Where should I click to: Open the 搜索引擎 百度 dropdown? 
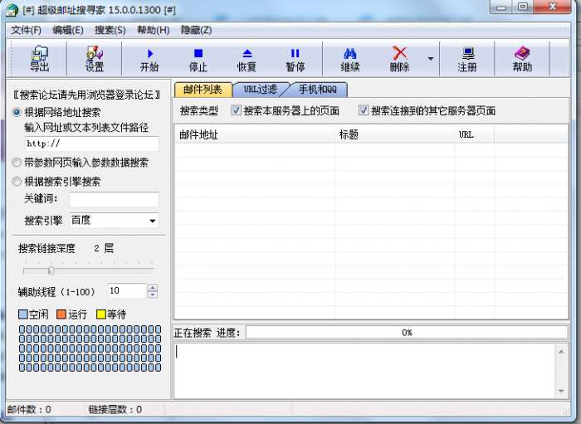click(115, 221)
